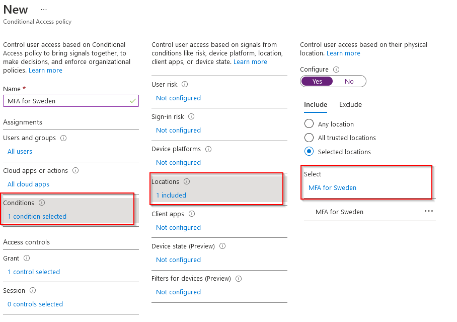Viewport: 457px width, 322px height.
Task: Click info icon beside Sign-in risk
Action: 191,117
